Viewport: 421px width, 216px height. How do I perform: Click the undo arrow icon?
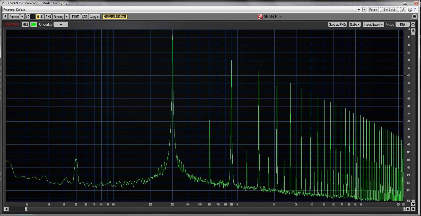[28, 17]
